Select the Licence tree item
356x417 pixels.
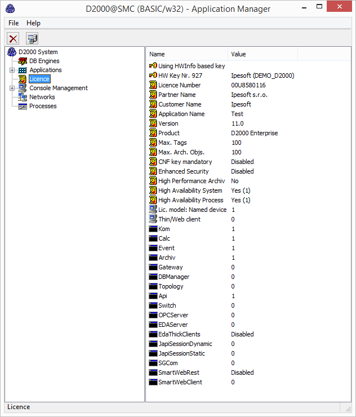39,79
